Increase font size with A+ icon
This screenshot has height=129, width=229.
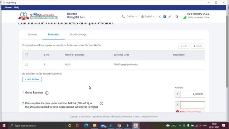click(170, 17)
